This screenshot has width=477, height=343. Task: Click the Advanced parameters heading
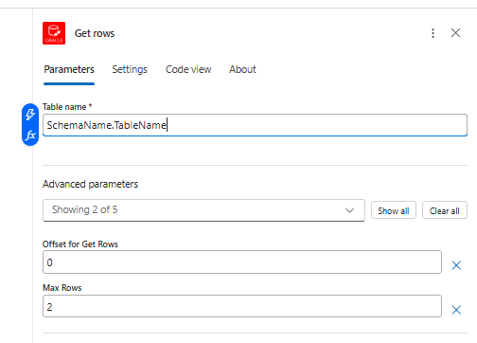[90, 184]
